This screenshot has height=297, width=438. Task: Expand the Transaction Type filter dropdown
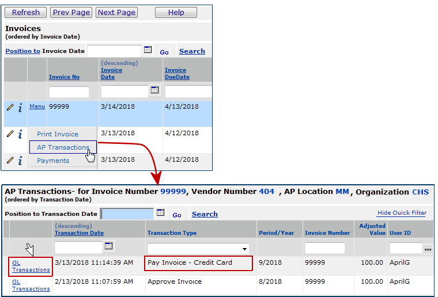click(x=245, y=249)
